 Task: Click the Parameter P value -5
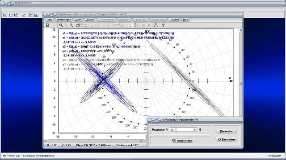(x=200, y=130)
